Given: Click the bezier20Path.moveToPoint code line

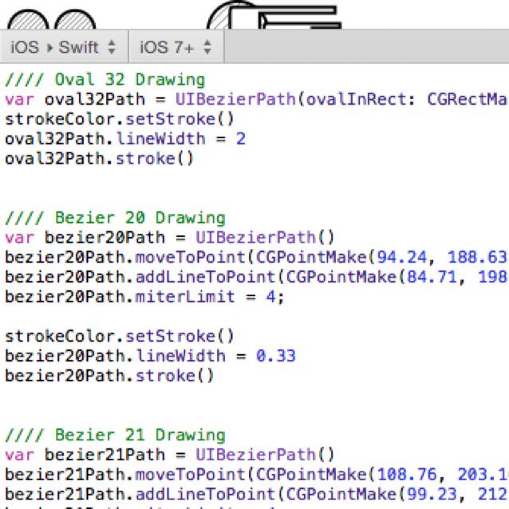Looking at the screenshot, I should (256, 258).
